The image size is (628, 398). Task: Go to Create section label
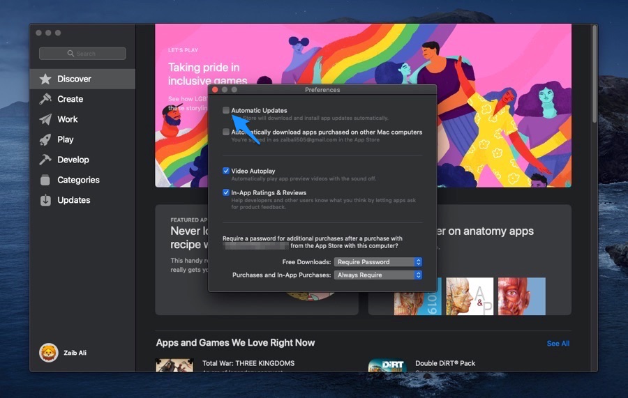pos(70,99)
